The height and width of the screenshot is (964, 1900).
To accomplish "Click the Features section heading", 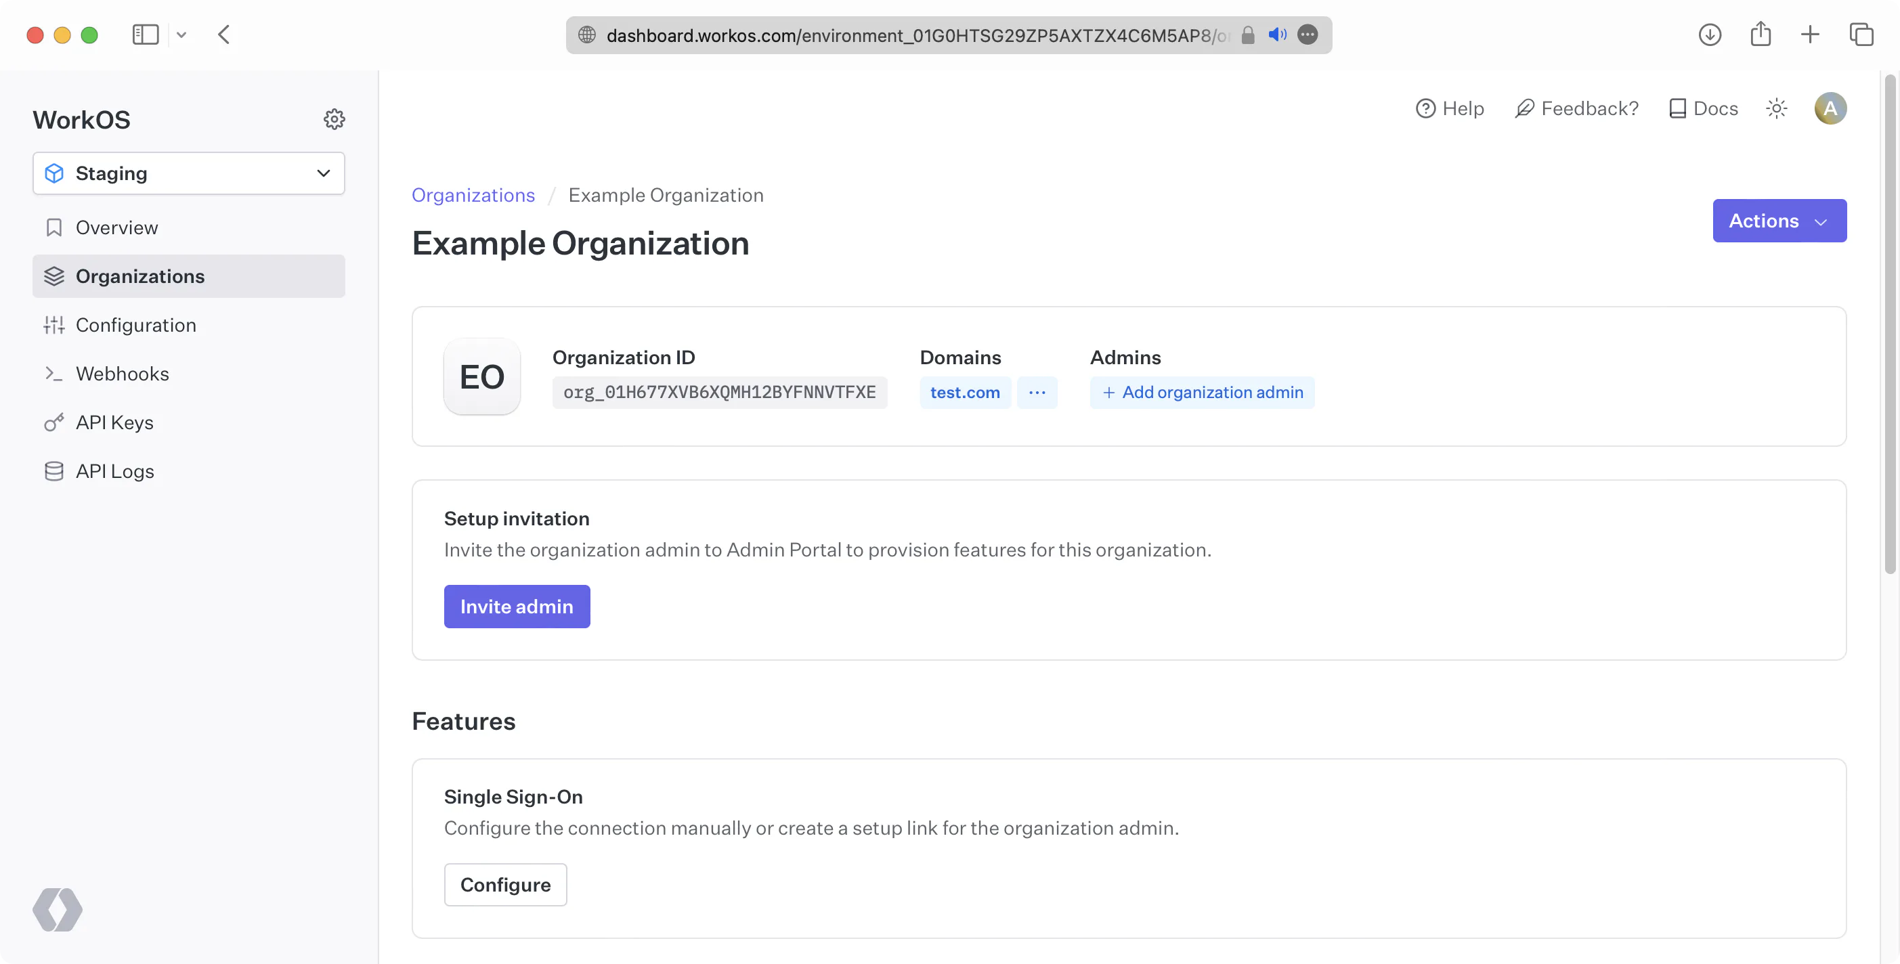I will [x=463, y=720].
